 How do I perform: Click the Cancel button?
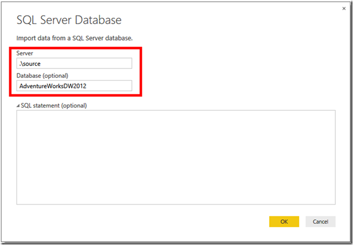click(321, 222)
